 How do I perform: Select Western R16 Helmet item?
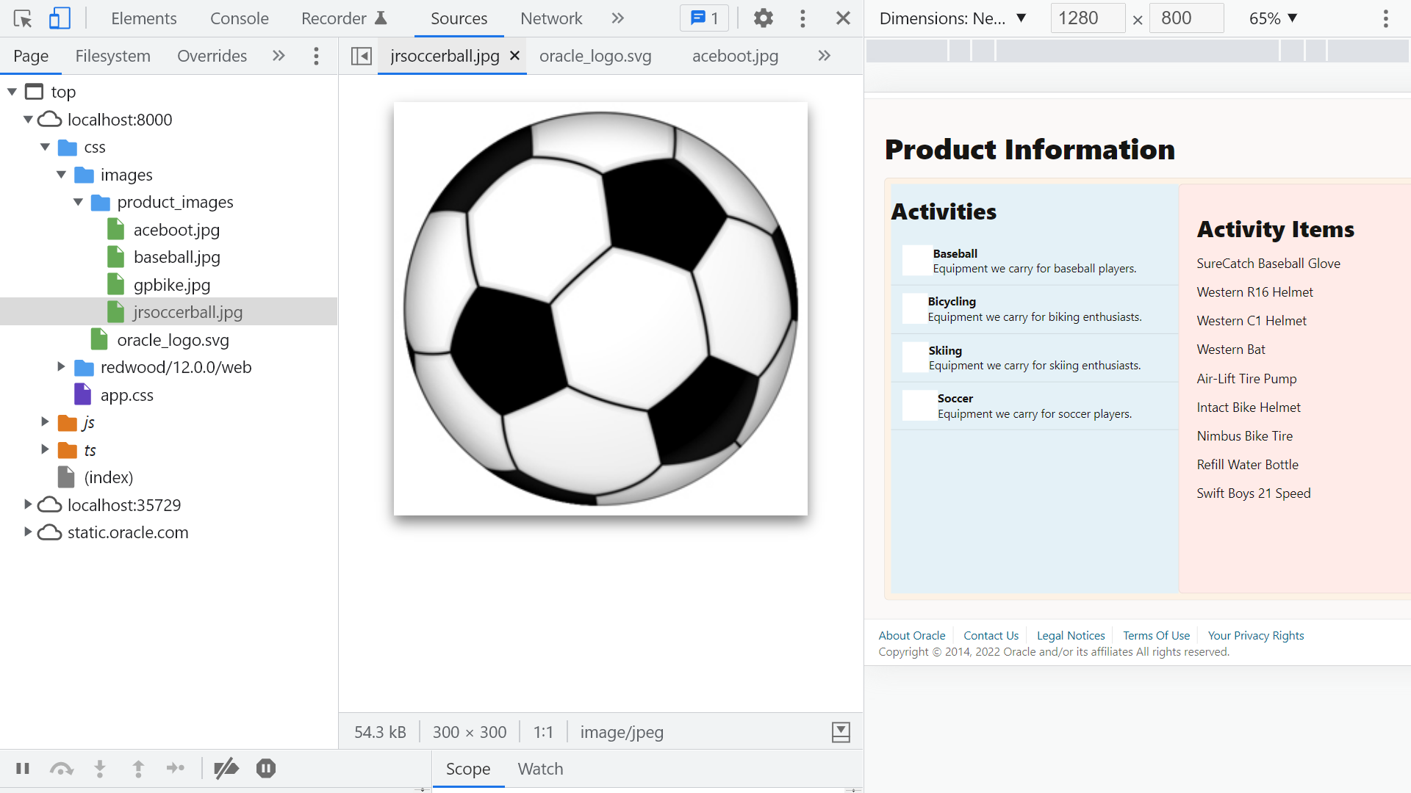[x=1254, y=292]
